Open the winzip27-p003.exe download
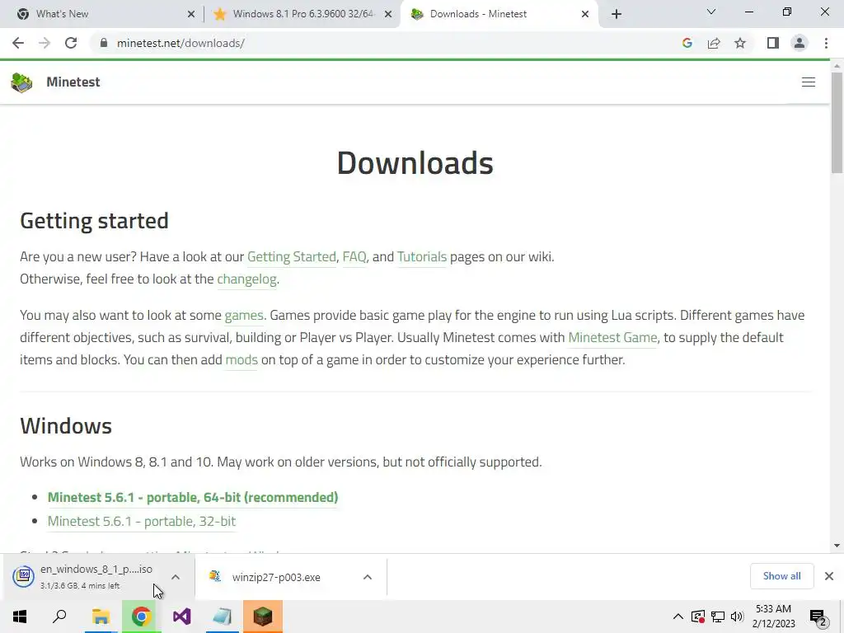The height and width of the screenshot is (633, 844). [x=276, y=577]
